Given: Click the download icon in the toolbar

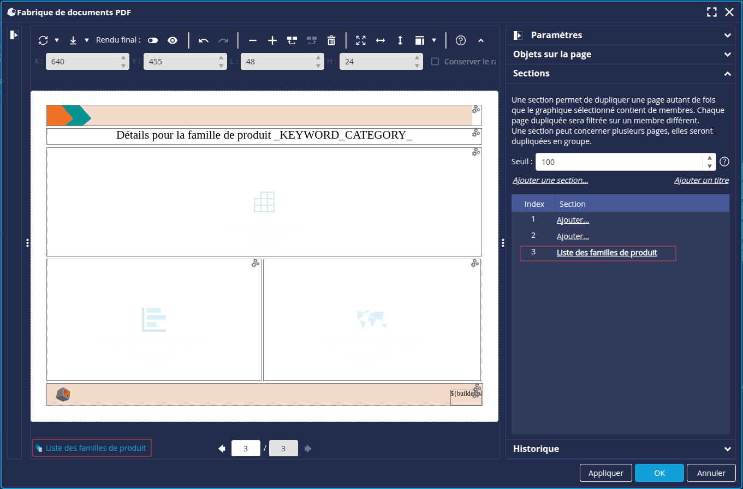Looking at the screenshot, I should pyautogui.click(x=73, y=40).
